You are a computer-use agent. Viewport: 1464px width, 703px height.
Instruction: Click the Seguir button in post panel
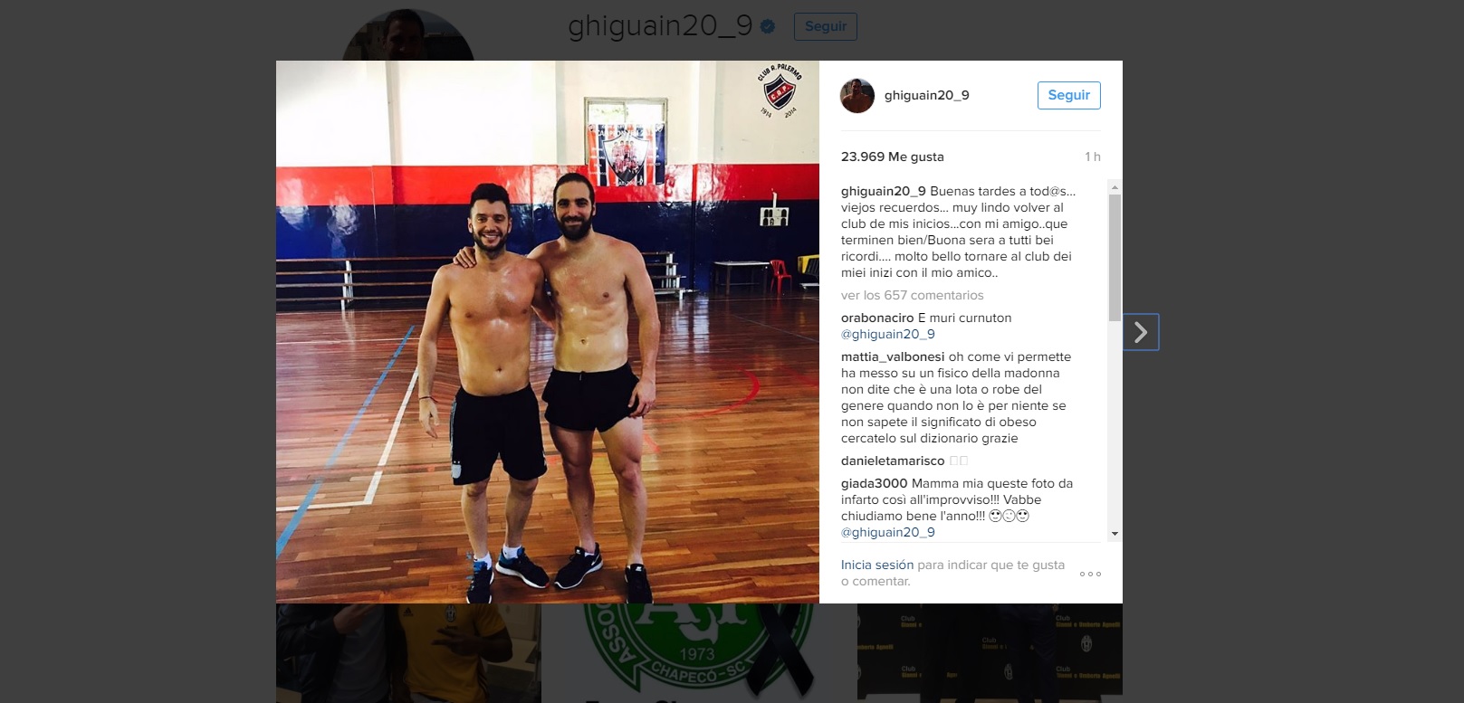click(x=1068, y=95)
